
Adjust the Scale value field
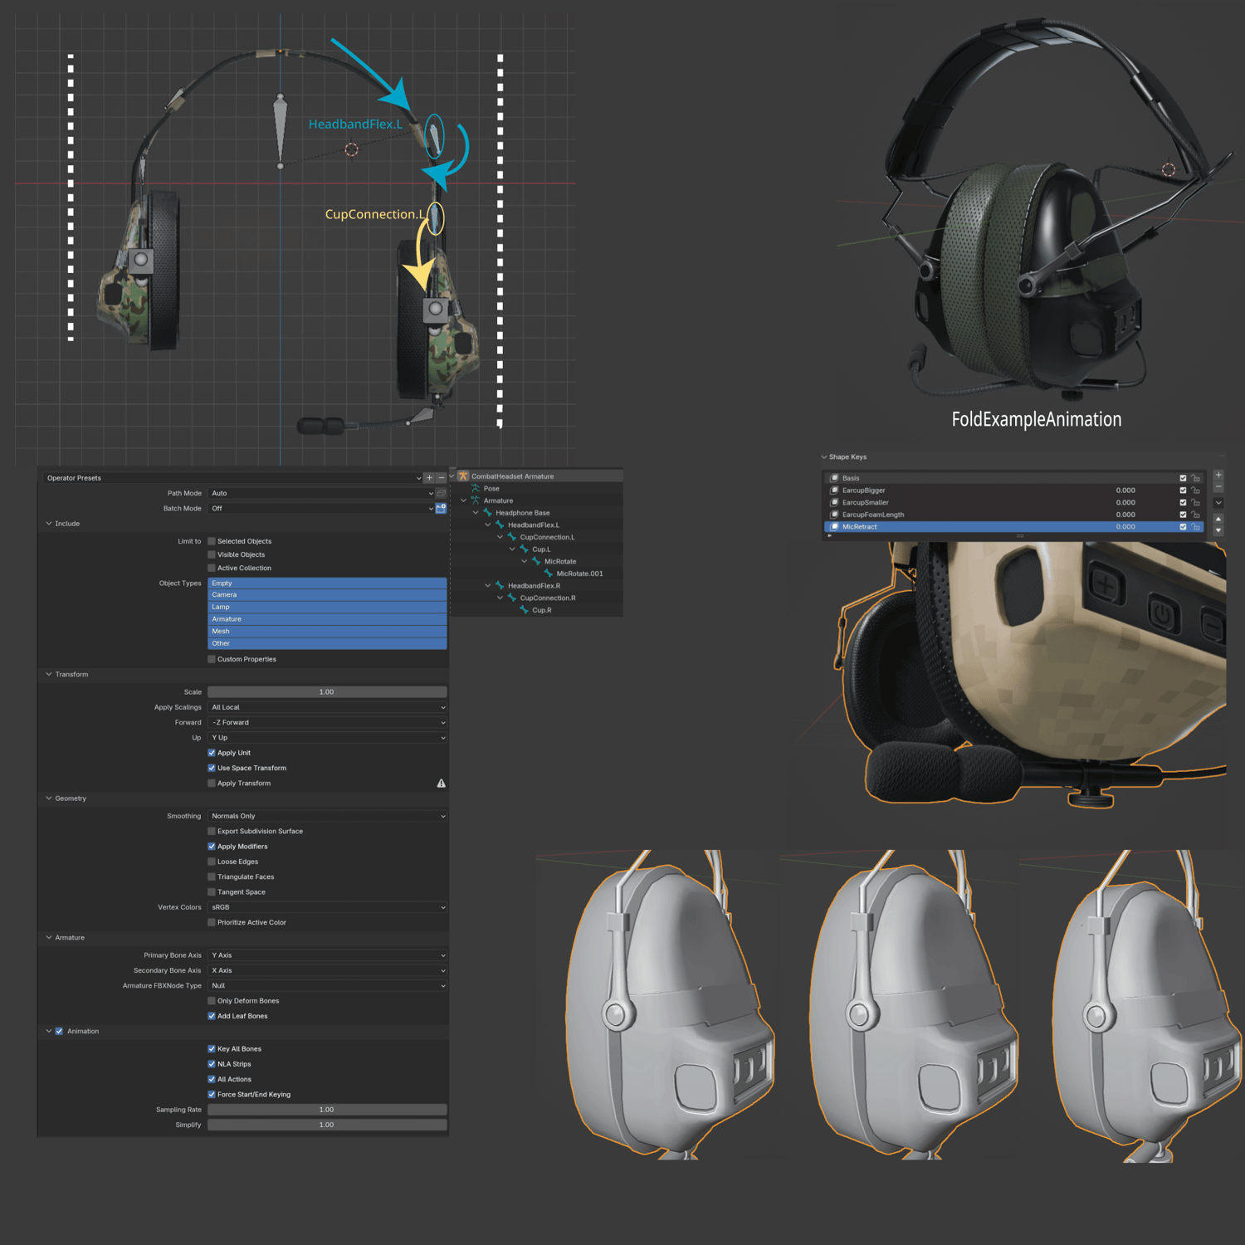pos(327,692)
